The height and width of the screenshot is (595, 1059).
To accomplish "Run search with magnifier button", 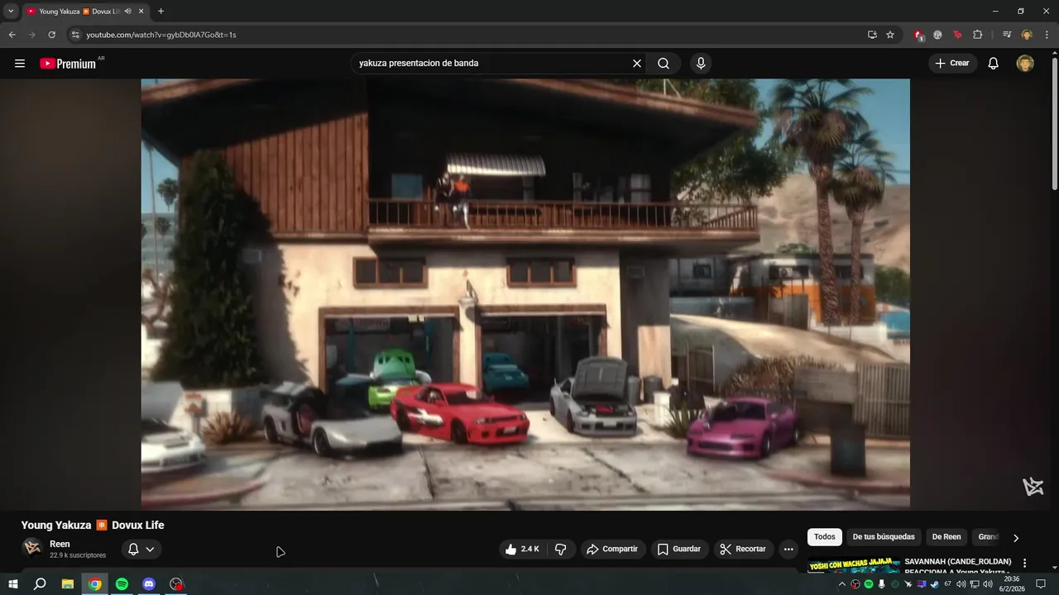I will pos(664,64).
